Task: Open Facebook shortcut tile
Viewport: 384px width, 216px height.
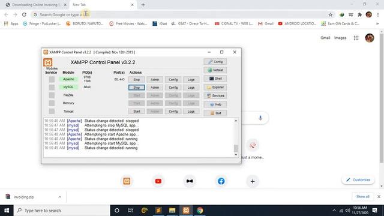Action: tap(221, 181)
